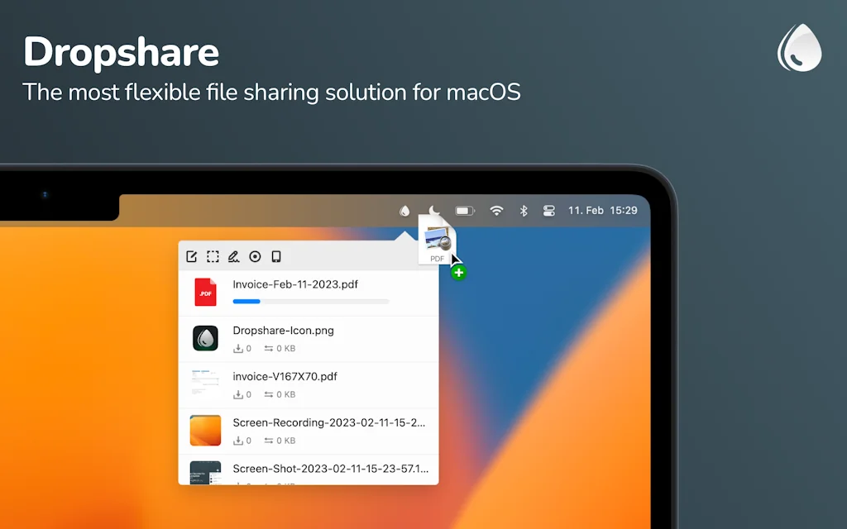Click the Screen-Recording-2023-02-11 thumbnail
Image resolution: width=847 pixels, height=529 pixels.
point(205,430)
